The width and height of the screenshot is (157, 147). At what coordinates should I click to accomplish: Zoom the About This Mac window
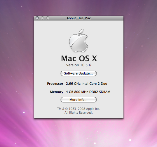coord(48,18)
